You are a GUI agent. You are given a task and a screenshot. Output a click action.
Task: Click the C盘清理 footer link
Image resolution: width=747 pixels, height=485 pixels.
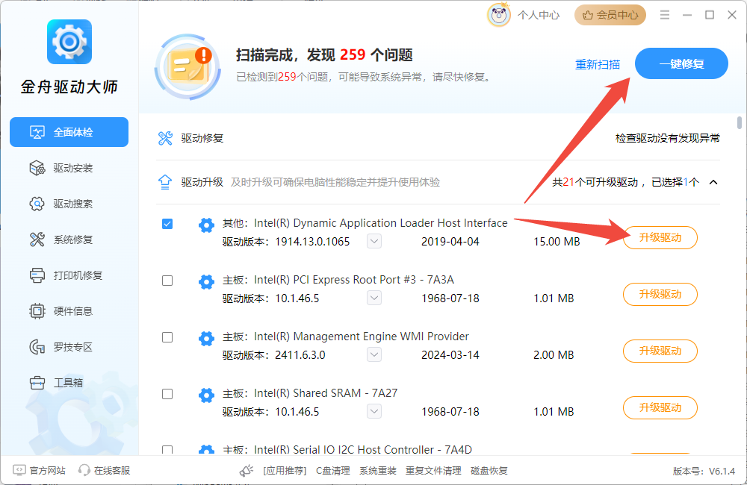pyautogui.click(x=333, y=471)
